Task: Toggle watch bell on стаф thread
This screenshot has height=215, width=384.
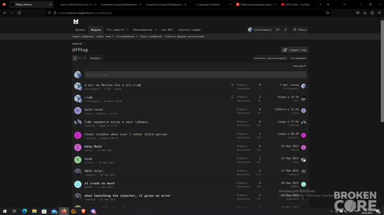Action: pyautogui.click(x=232, y=97)
